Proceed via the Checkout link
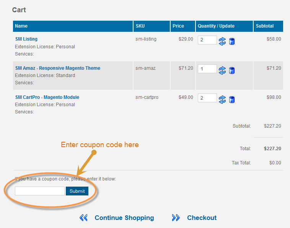Image resolution: width=290 pixels, height=228 pixels. 202,218
